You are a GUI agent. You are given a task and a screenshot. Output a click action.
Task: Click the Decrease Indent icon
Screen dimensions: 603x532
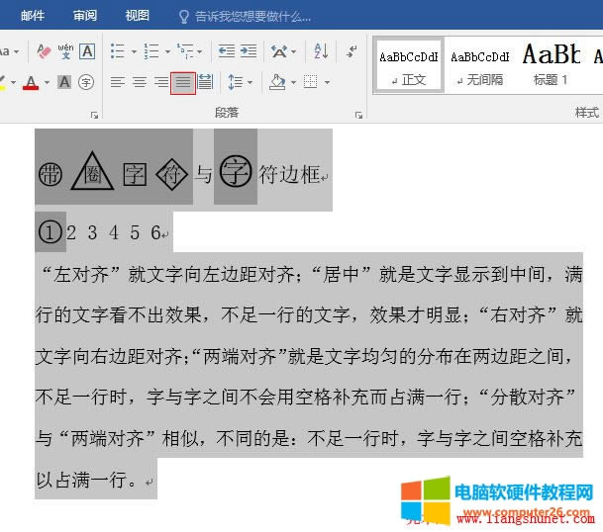[226, 50]
